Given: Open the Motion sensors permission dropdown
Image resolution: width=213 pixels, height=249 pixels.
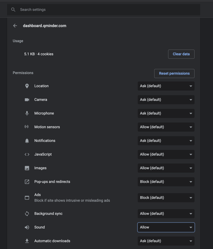Looking at the screenshot, I should pos(166,127).
